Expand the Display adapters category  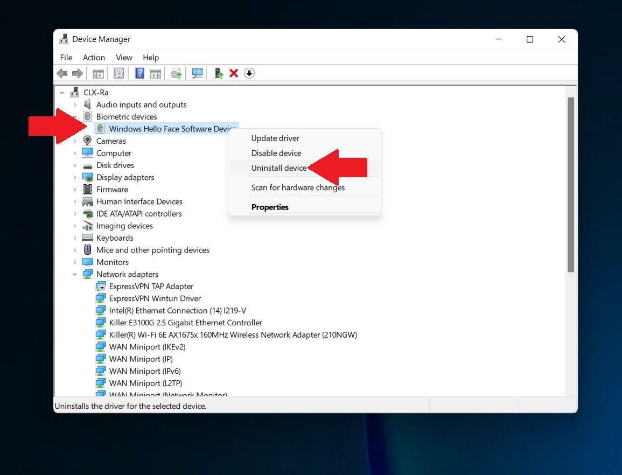(x=75, y=177)
